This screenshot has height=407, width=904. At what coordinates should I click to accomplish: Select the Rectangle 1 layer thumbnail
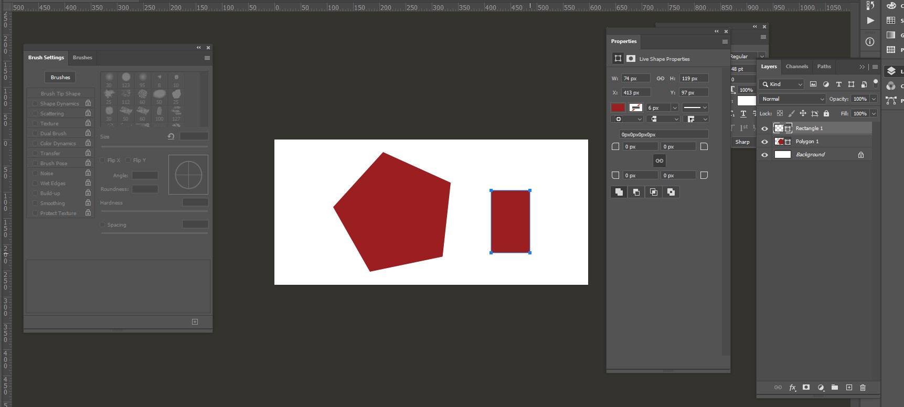click(779, 128)
